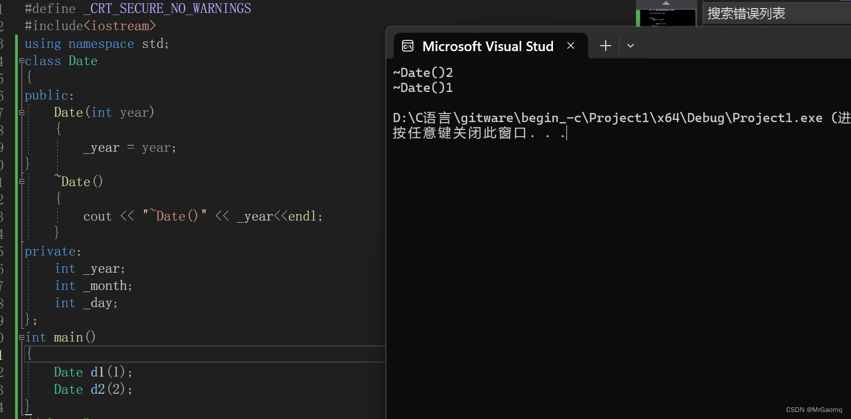Click the 'private:' access specifier
Image resolution: width=851 pixels, height=419 pixels.
coord(53,251)
